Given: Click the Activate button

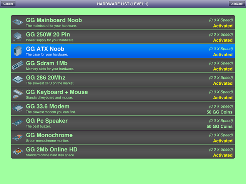Looking at the screenshot, I should [x=237, y=4].
